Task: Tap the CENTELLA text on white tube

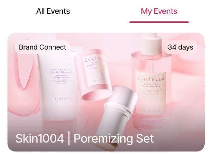Action: [62, 72]
